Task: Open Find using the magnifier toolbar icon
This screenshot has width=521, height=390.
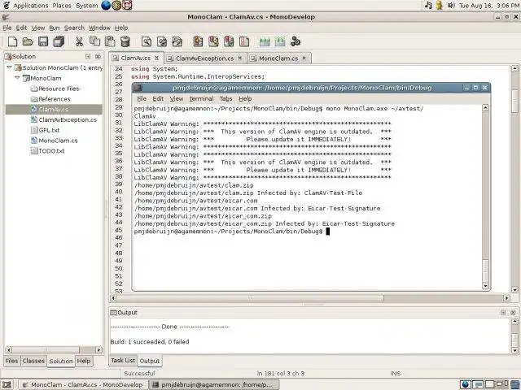Action: (x=147, y=41)
